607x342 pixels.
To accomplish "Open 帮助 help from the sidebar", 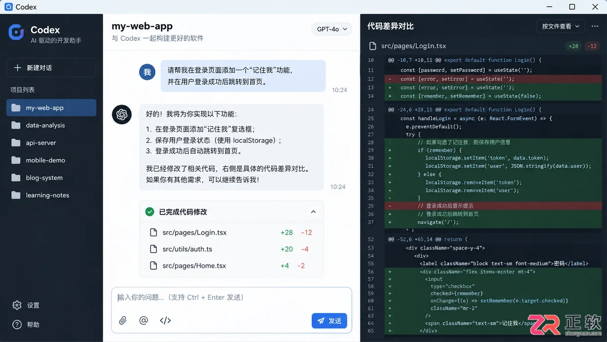I will [26, 324].
